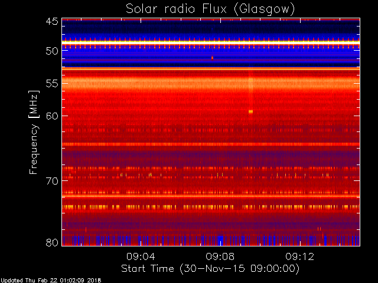Image resolution: width=378 pixels, height=283 pixels.
Task: Click the 09:12 time tick label
Action: click(x=300, y=256)
